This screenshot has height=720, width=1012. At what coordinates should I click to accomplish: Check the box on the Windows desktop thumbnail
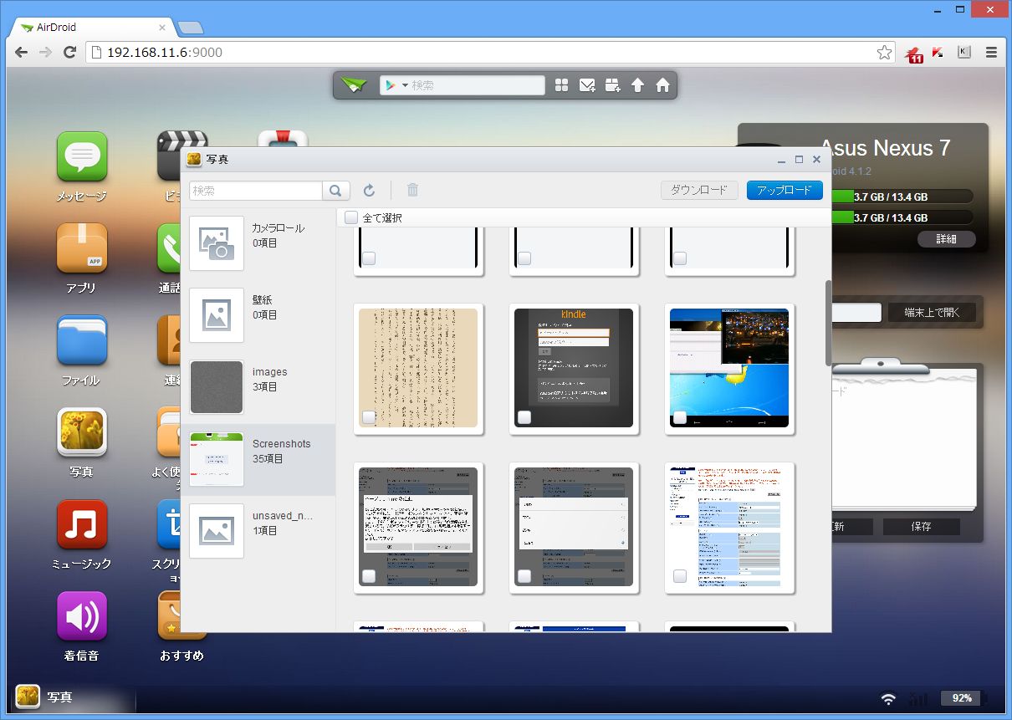click(680, 417)
